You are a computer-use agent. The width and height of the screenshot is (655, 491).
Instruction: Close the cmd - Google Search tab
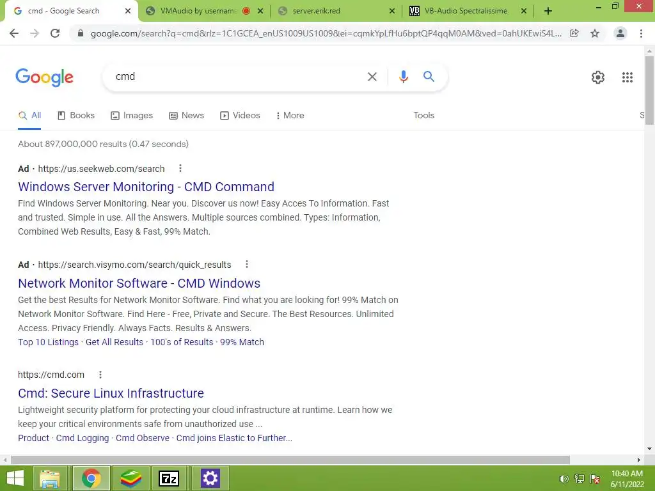point(128,12)
